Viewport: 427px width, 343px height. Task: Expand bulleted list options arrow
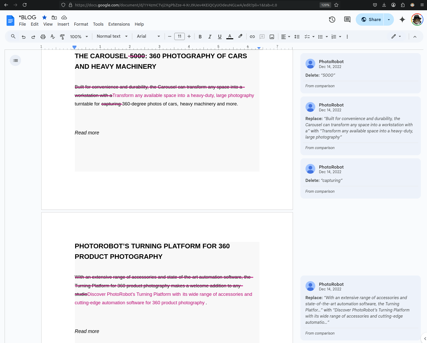pyautogui.click(x=327, y=37)
